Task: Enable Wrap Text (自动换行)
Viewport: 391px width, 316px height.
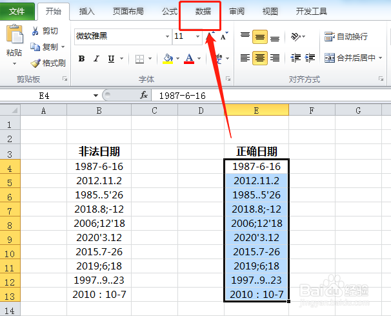Action: pyautogui.click(x=346, y=36)
